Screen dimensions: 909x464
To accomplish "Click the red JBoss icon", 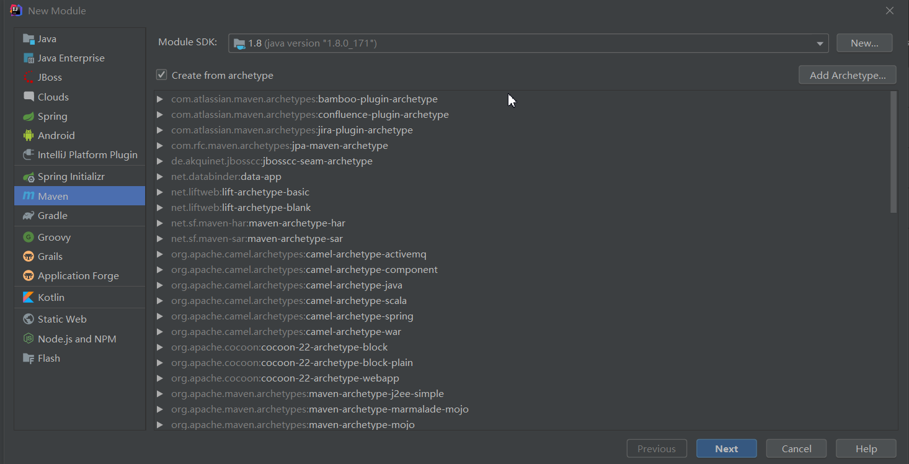I will (x=29, y=78).
